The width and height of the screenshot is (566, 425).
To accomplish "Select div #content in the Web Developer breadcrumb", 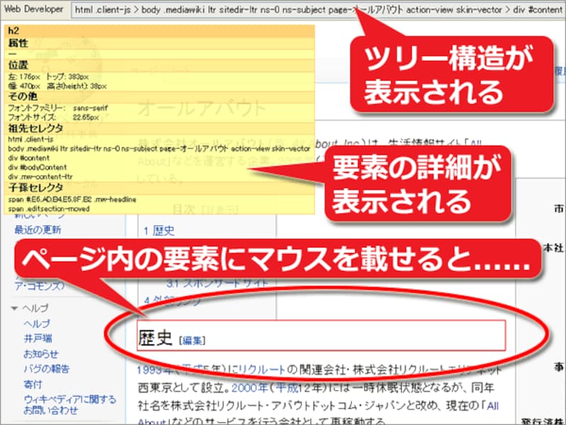I will pyautogui.click(x=536, y=10).
